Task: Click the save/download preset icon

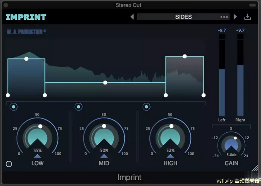Action: [247, 17]
